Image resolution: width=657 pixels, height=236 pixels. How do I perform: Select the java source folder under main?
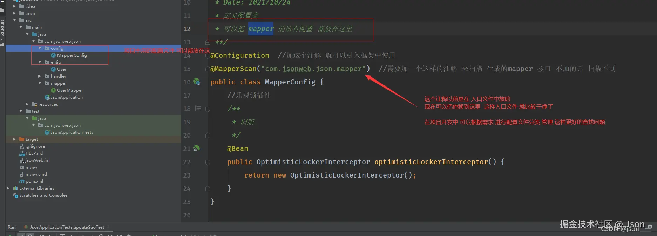(x=42, y=34)
